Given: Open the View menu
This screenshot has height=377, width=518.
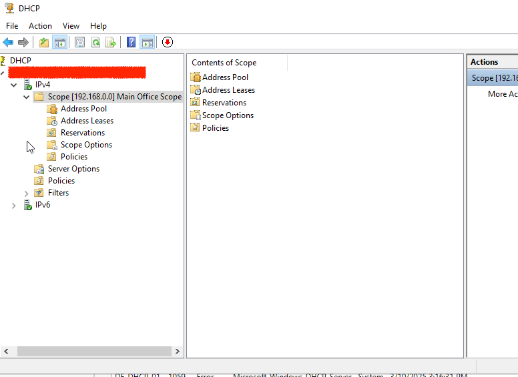Looking at the screenshot, I should coord(71,26).
